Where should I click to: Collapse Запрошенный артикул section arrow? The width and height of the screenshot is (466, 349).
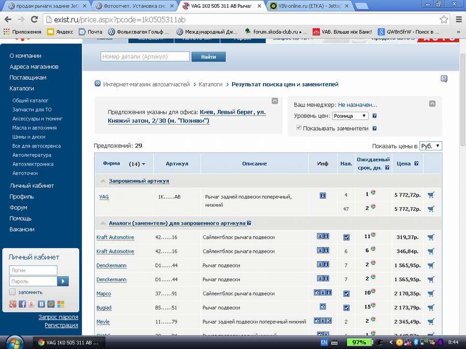(103, 181)
